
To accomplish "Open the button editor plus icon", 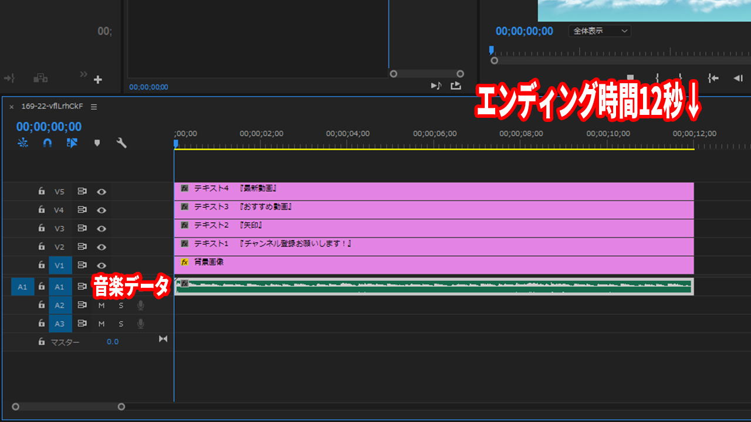I will (x=98, y=80).
